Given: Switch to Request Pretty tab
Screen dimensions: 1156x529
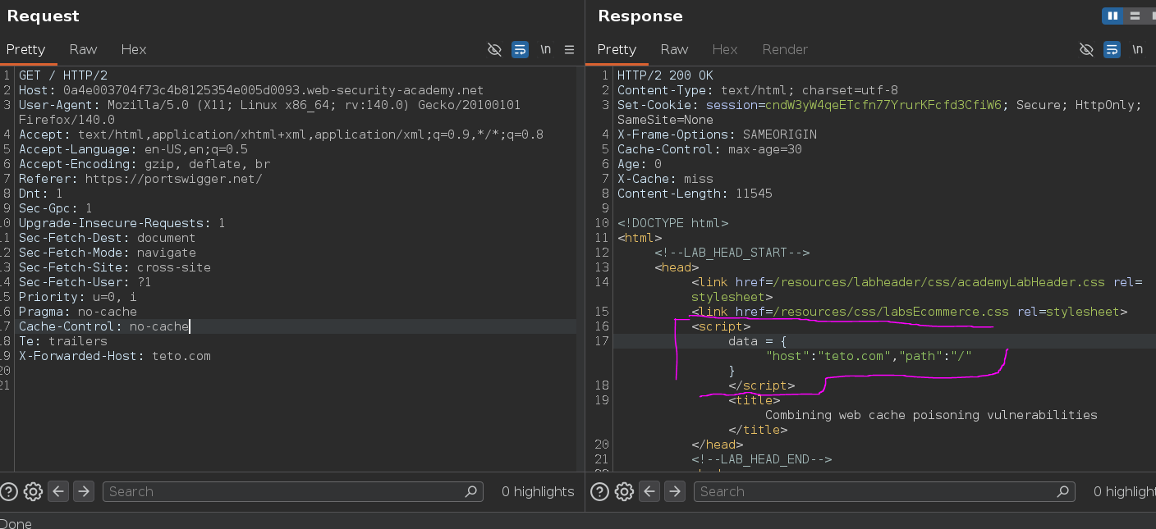Looking at the screenshot, I should click(26, 49).
